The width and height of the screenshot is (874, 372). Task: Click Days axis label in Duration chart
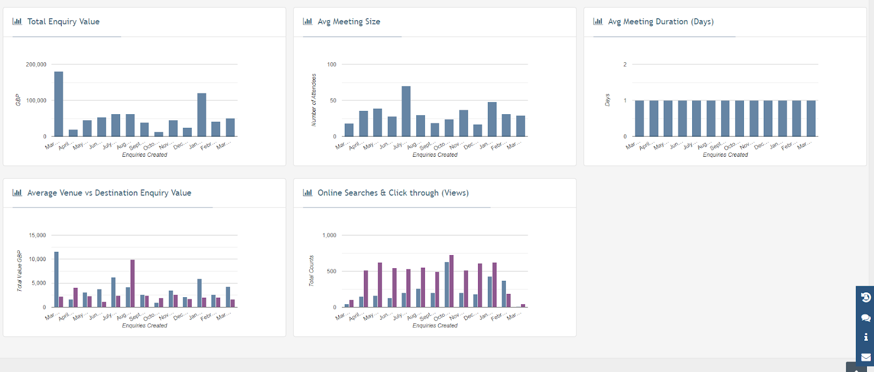coord(607,100)
